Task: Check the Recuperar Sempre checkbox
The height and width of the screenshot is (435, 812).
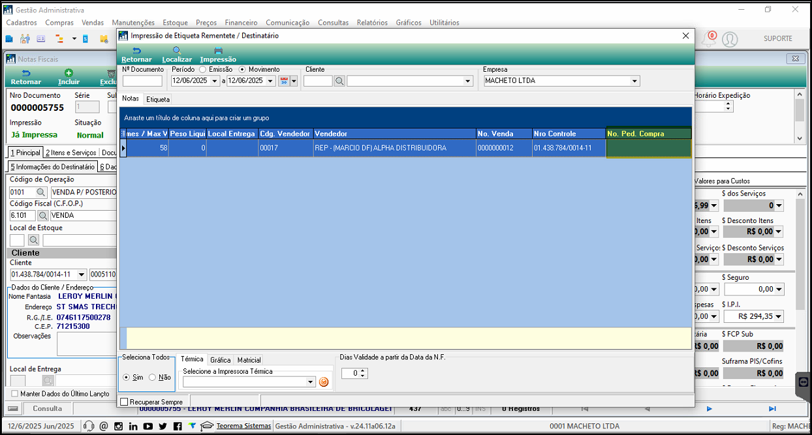Action: coord(124,402)
